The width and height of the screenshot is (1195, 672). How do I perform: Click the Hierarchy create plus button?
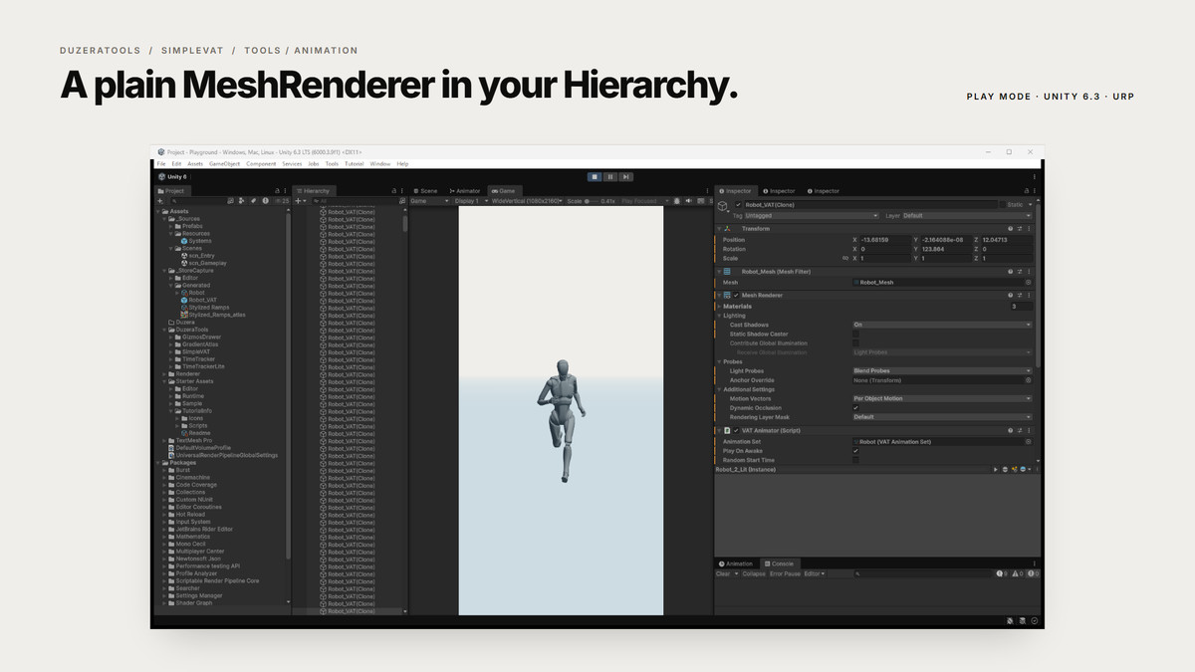point(298,201)
